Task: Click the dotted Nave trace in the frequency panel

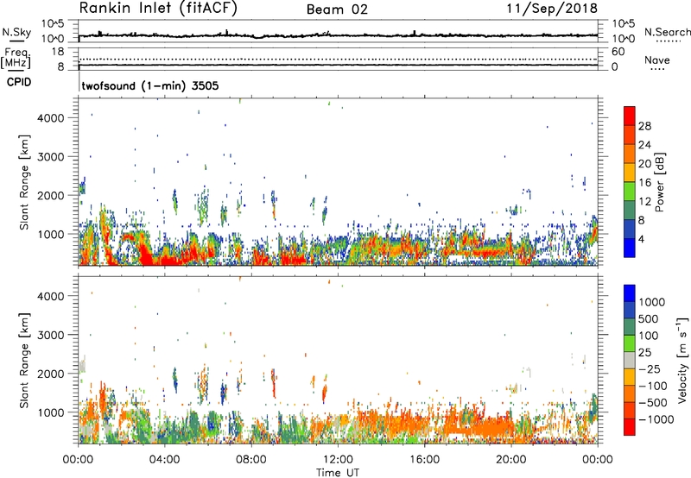Action: (338, 59)
